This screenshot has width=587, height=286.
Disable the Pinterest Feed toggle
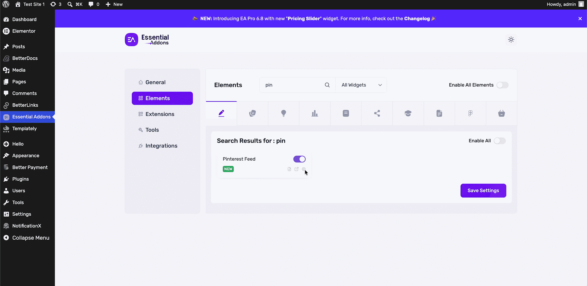click(x=300, y=159)
